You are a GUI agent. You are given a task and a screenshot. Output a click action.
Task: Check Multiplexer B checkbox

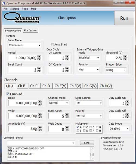coord(78,131)
